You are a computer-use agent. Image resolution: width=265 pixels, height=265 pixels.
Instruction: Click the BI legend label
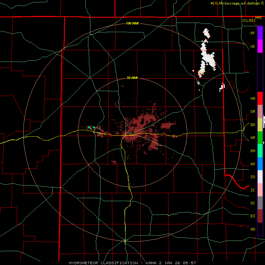click(253, 216)
